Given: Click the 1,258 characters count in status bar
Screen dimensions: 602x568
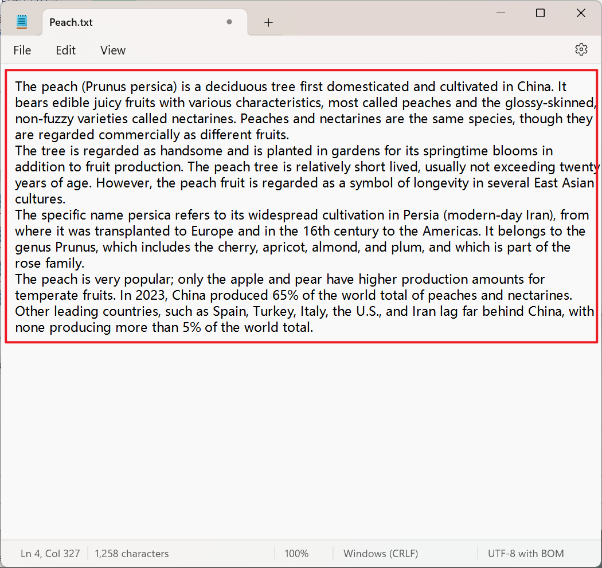Looking at the screenshot, I should (x=132, y=554).
